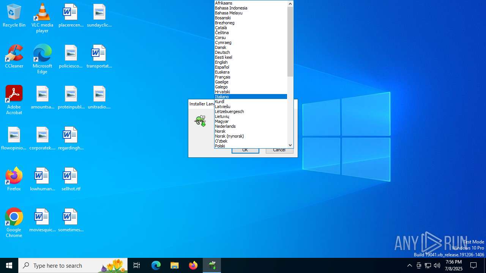
Task: Click OK in the Installer Language dialog
Action: pyautogui.click(x=245, y=151)
